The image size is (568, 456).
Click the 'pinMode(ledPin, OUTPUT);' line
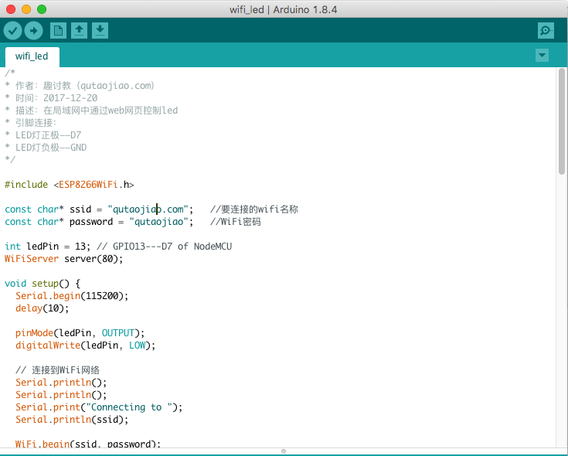coord(80,333)
